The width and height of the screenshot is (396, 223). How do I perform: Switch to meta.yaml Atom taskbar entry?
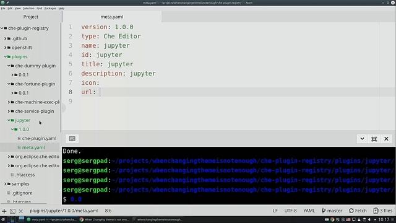[x=51, y=219]
